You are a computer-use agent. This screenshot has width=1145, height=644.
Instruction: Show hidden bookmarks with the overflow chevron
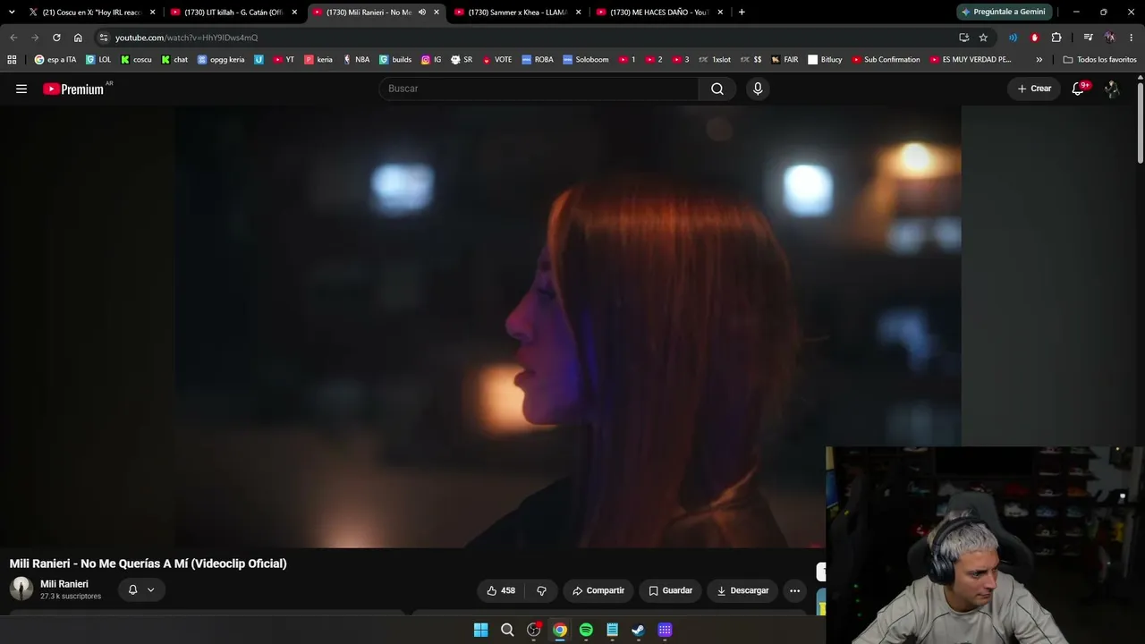pyautogui.click(x=1039, y=60)
